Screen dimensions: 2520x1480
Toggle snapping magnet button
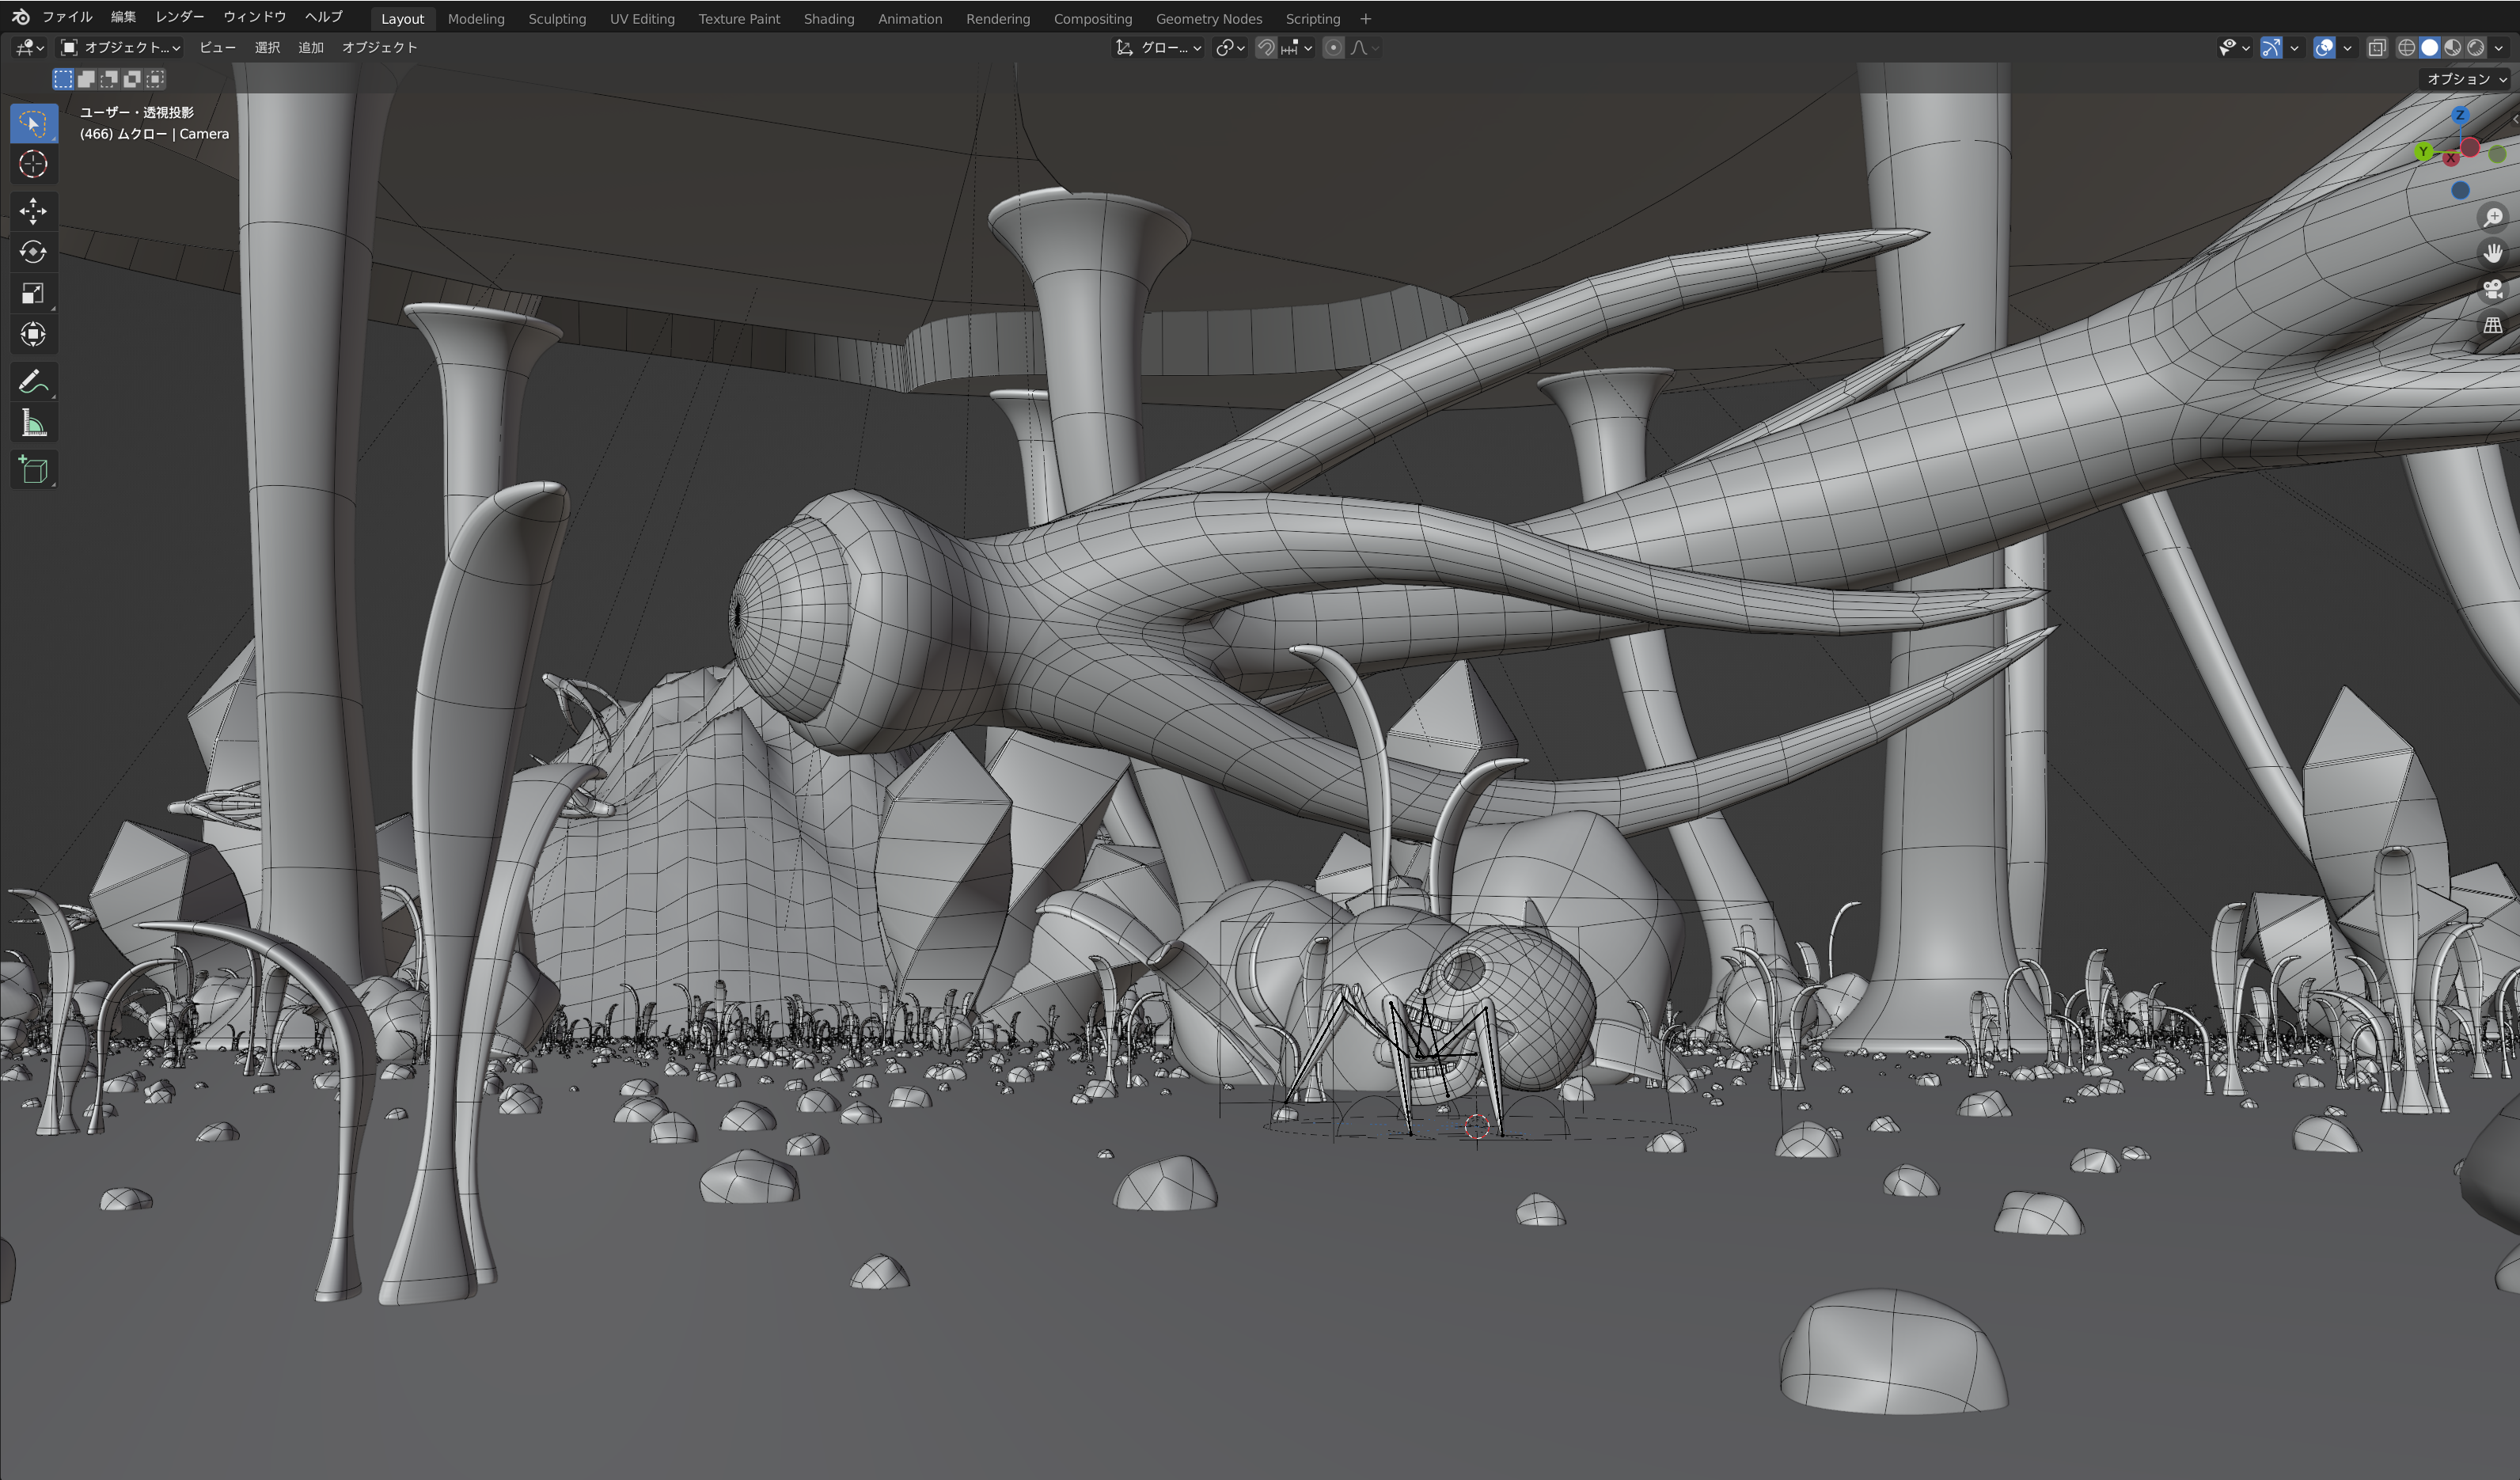[x=1266, y=48]
